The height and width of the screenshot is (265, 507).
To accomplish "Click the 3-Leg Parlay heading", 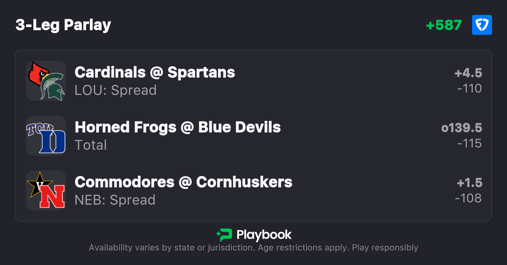I will (63, 25).
